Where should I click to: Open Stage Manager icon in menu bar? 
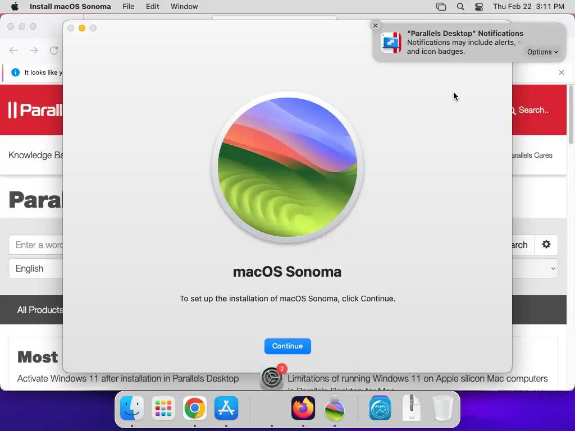pyautogui.click(x=441, y=7)
